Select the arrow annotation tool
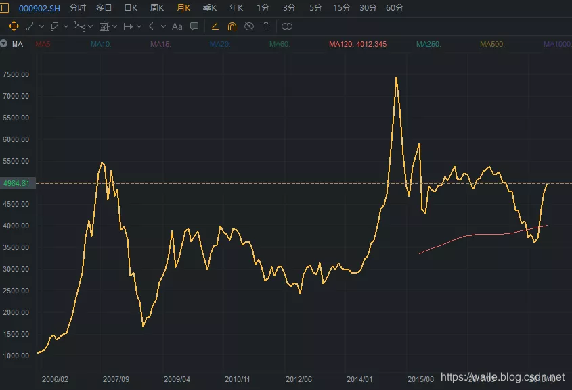 click(x=153, y=26)
